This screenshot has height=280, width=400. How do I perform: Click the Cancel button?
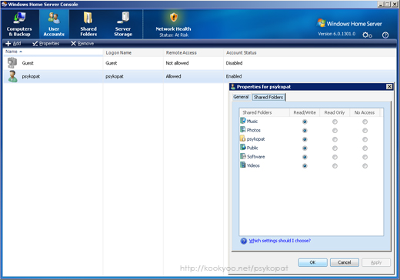point(344,262)
